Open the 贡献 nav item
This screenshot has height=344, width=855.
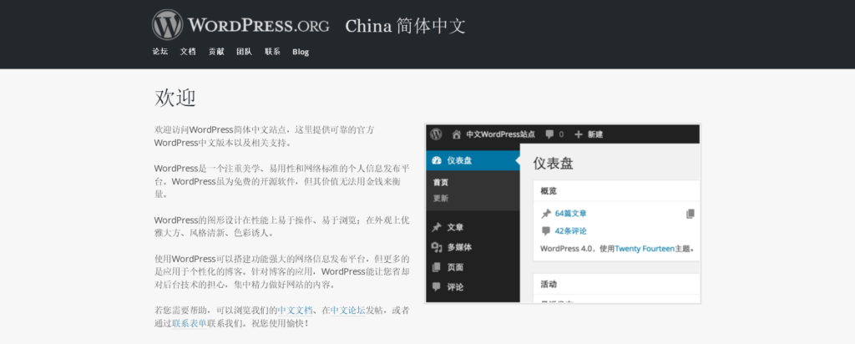click(216, 52)
